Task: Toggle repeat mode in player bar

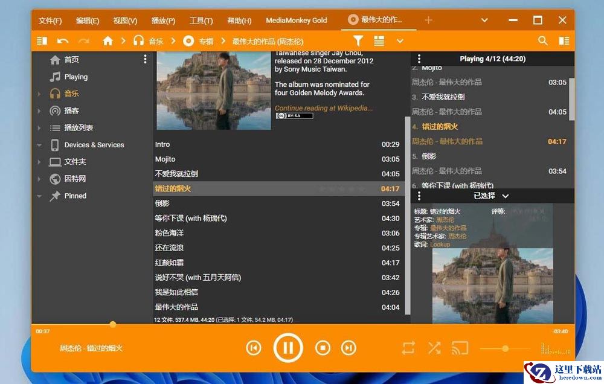Action: point(409,348)
